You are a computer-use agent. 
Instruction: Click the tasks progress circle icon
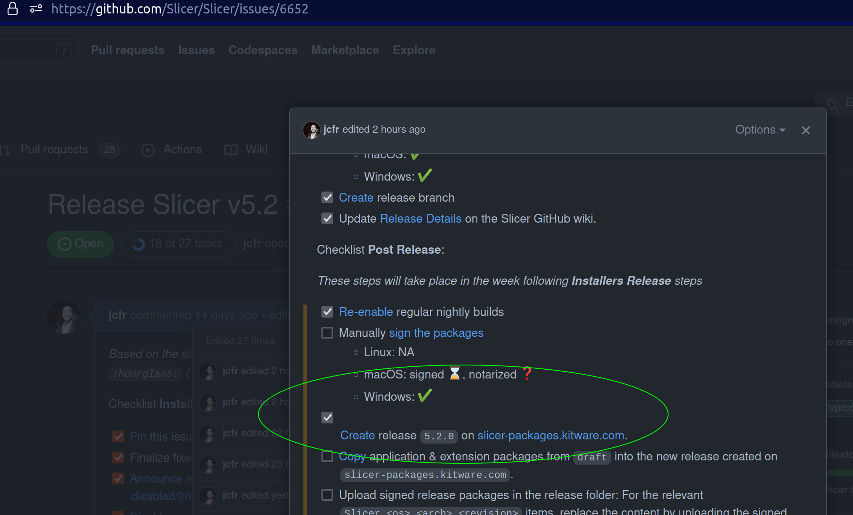pyautogui.click(x=139, y=244)
